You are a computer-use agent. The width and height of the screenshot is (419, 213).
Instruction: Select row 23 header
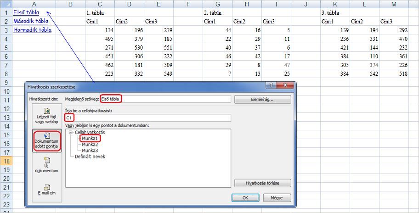pyautogui.click(x=6, y=205)
